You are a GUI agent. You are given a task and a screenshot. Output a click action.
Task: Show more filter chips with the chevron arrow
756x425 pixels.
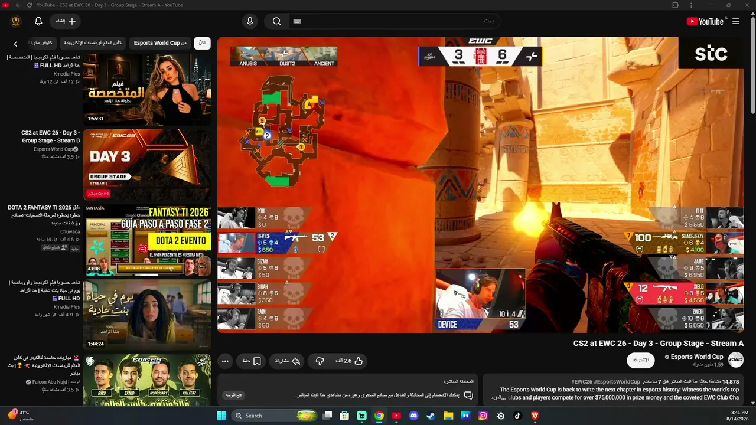tap(16, 44)
